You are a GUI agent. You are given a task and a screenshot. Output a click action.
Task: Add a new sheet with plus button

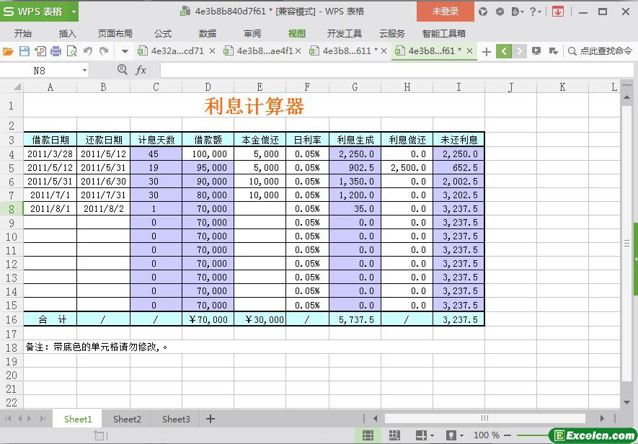[x=211, y=419]
